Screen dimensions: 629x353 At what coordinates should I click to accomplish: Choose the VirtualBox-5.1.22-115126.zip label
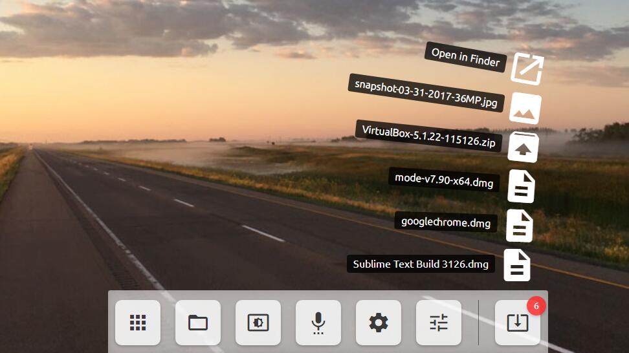click(428, 136)
